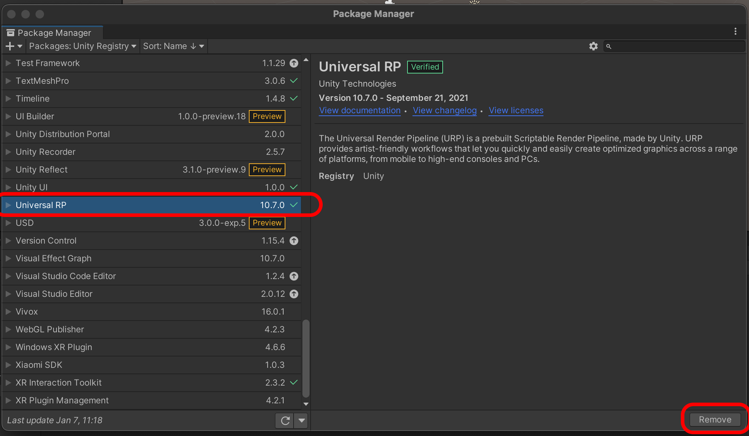Click the refresh package list icon

285,421
